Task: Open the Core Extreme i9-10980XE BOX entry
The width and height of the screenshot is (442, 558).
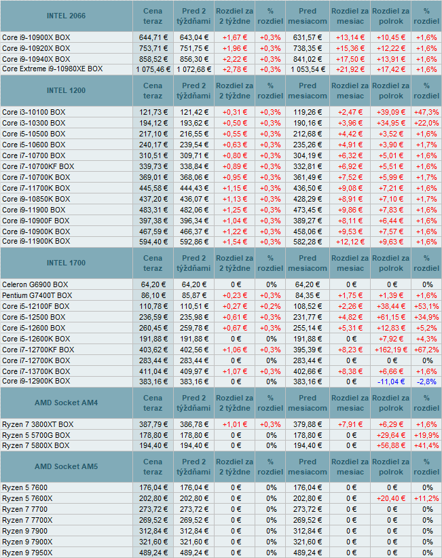Action: [52, 69]
